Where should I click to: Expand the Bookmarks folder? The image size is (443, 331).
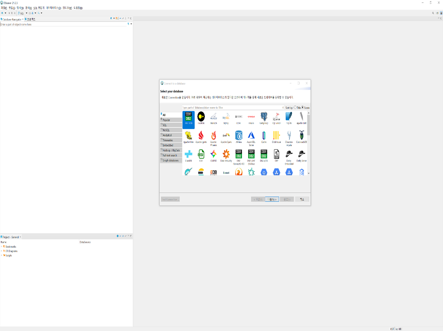2,247
